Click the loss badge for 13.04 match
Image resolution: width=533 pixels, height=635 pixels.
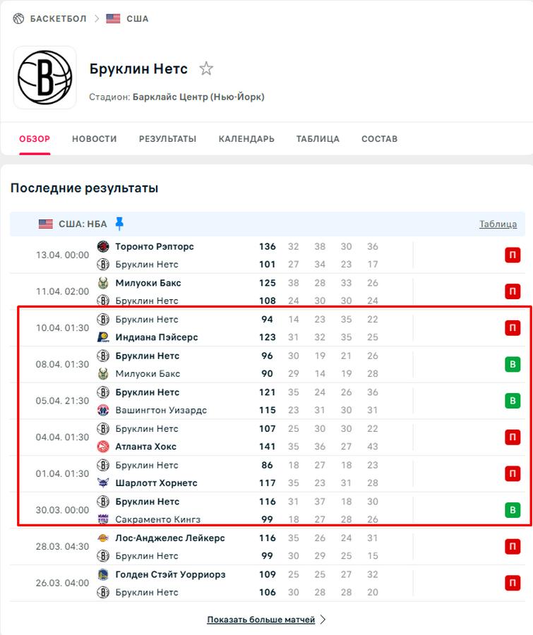513,255
